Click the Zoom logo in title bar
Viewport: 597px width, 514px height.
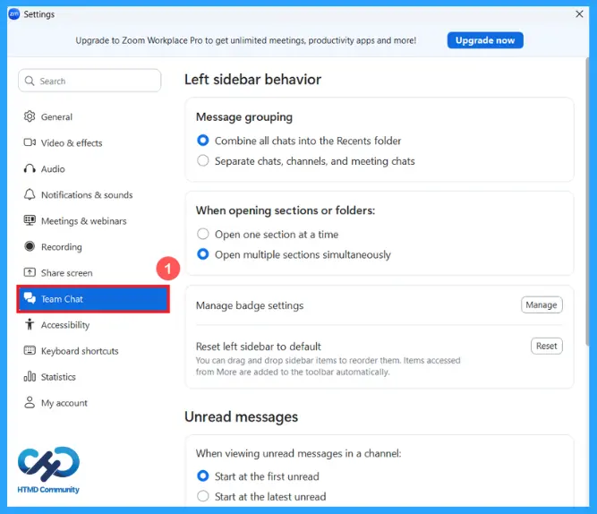(x=14, y=14)
